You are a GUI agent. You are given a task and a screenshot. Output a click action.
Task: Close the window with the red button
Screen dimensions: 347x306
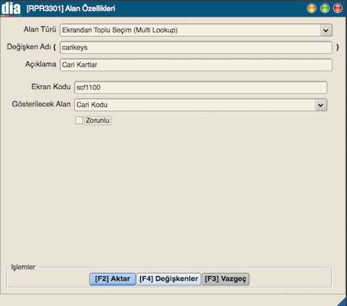(x=337, y=8)
